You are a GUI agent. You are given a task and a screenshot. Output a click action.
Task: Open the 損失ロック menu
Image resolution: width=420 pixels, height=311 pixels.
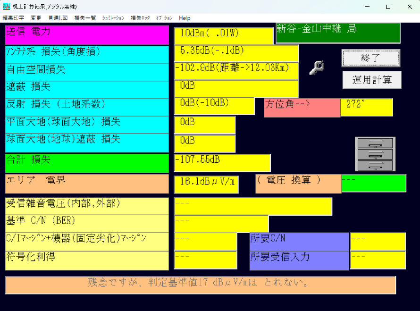(x=140, y=18)
